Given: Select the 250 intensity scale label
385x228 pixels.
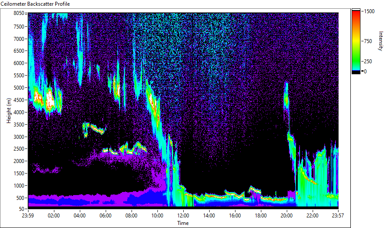Looking at the screenshot, I should click(368, 62).
